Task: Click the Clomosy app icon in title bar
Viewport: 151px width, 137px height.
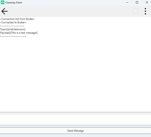Action: tap(3, 2)
